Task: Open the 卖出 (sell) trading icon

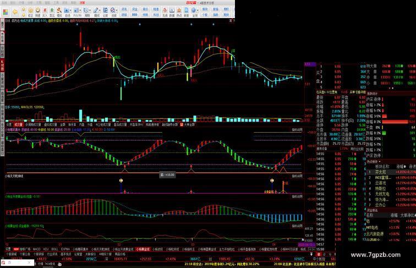Action: [x=52, y=12]
